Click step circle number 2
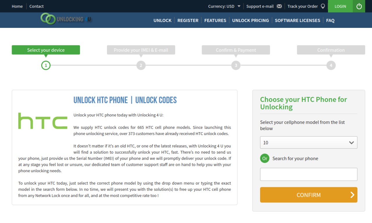This screenshot has width=372, height=223. click(x=141, y=65)
